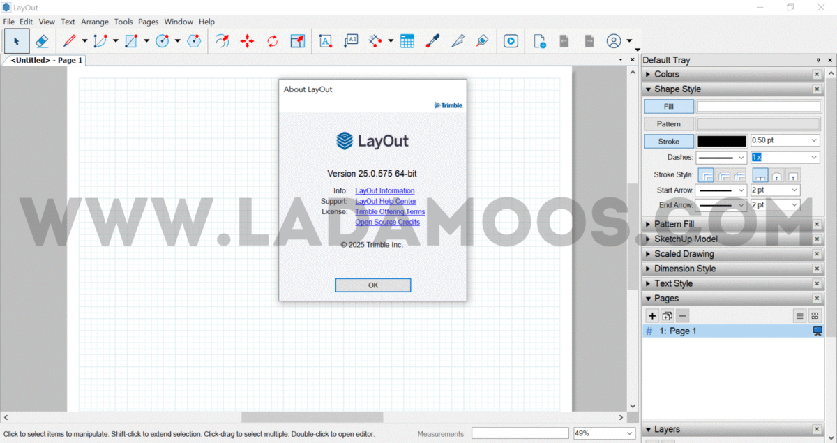Start Presentation with the play icon
Viewport: 837px width, 443px height.
[511, 41]
